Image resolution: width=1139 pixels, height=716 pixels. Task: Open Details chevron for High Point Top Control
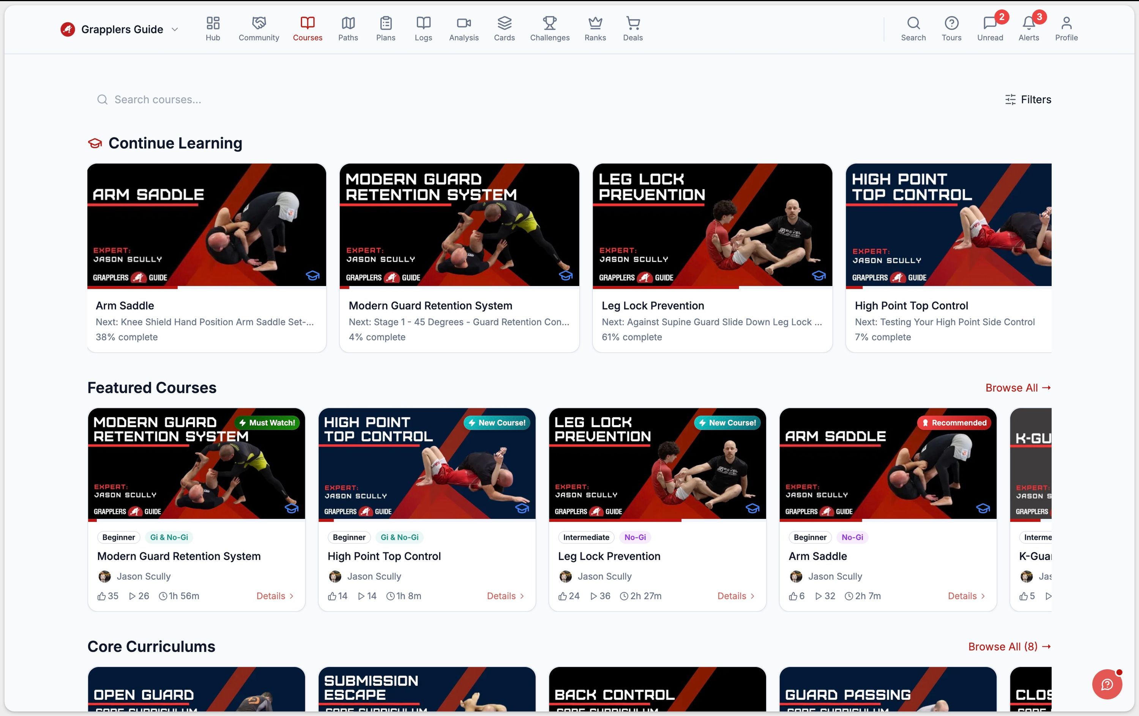(x=522, y=596)
